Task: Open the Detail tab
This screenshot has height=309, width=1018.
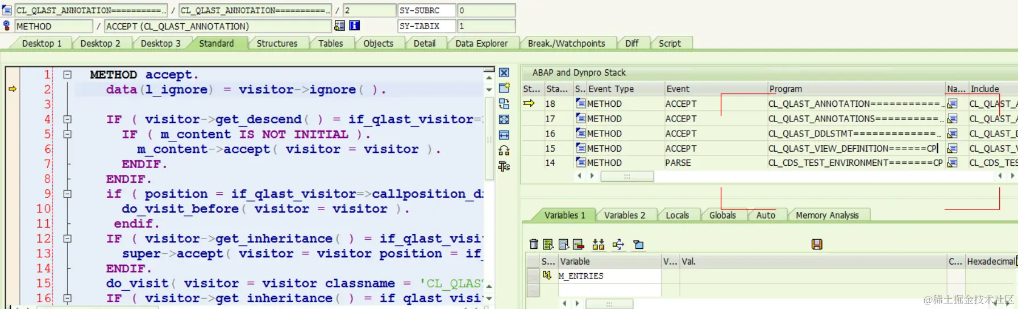Action: point(424,43)
